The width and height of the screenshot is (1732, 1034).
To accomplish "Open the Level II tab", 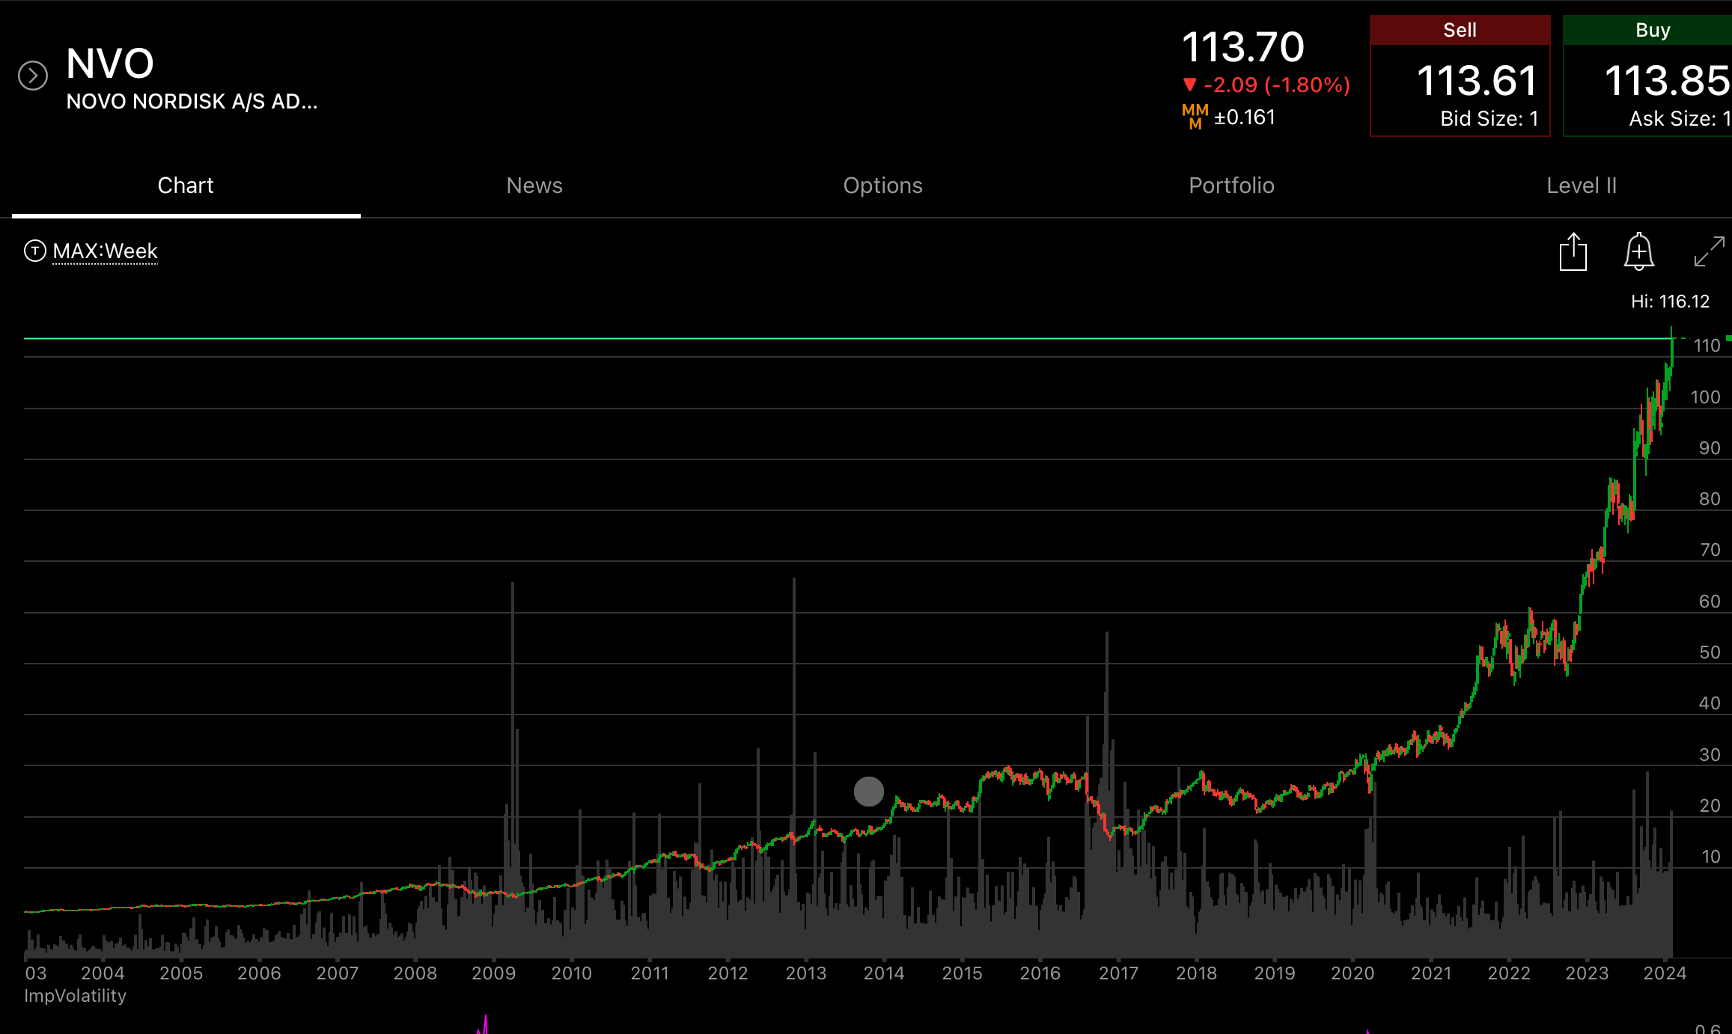I will (1582, 186).
